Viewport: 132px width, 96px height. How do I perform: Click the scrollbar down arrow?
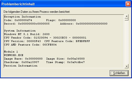[x=126, y=66]
